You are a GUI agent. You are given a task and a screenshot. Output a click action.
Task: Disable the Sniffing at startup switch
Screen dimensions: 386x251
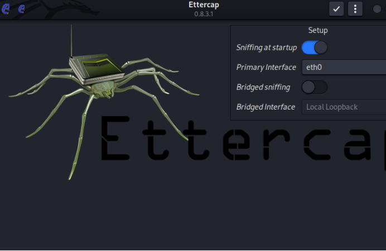[x=315, y=48]
